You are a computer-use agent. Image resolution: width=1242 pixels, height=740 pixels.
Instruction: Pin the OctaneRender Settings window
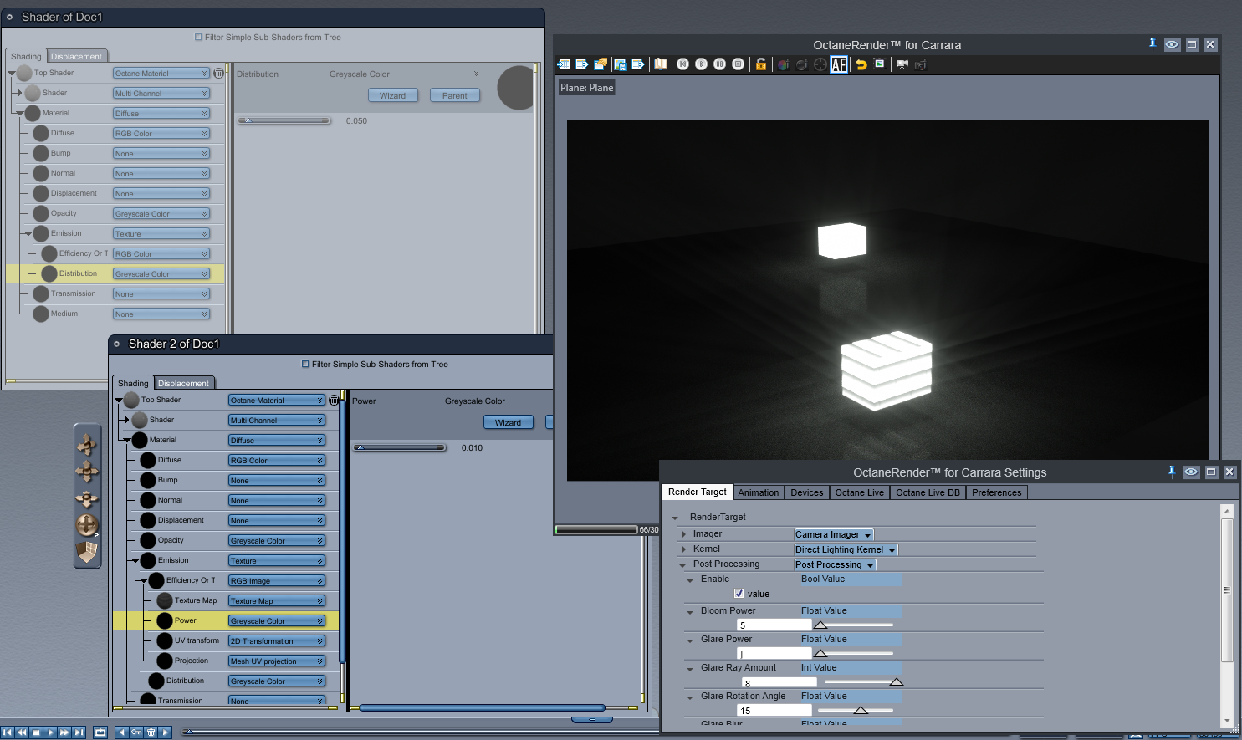[x=1172, y=472]
